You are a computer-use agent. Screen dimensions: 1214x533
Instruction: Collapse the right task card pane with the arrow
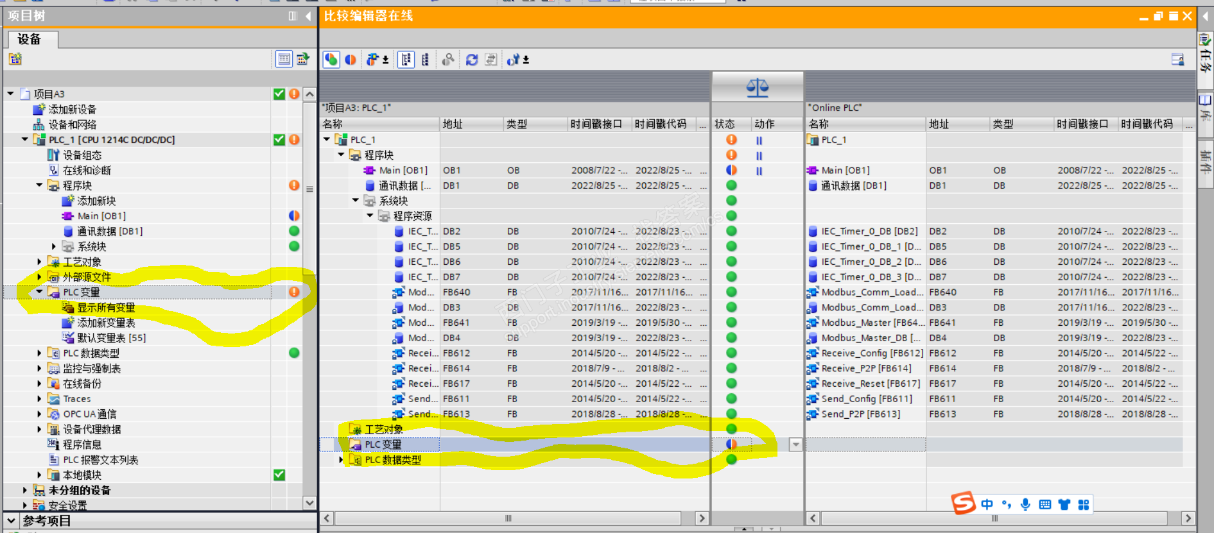1205,16
